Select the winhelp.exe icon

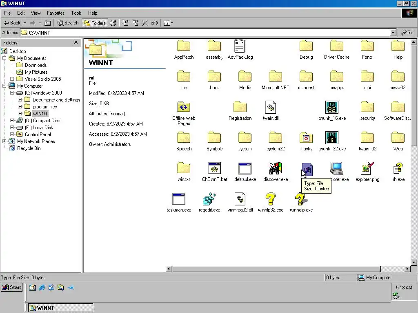click(x=301, y=199)
